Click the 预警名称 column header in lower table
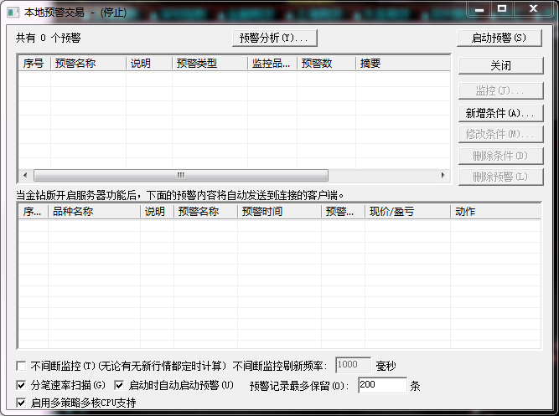This screenshot has height=416, width=559. [205, 212]
